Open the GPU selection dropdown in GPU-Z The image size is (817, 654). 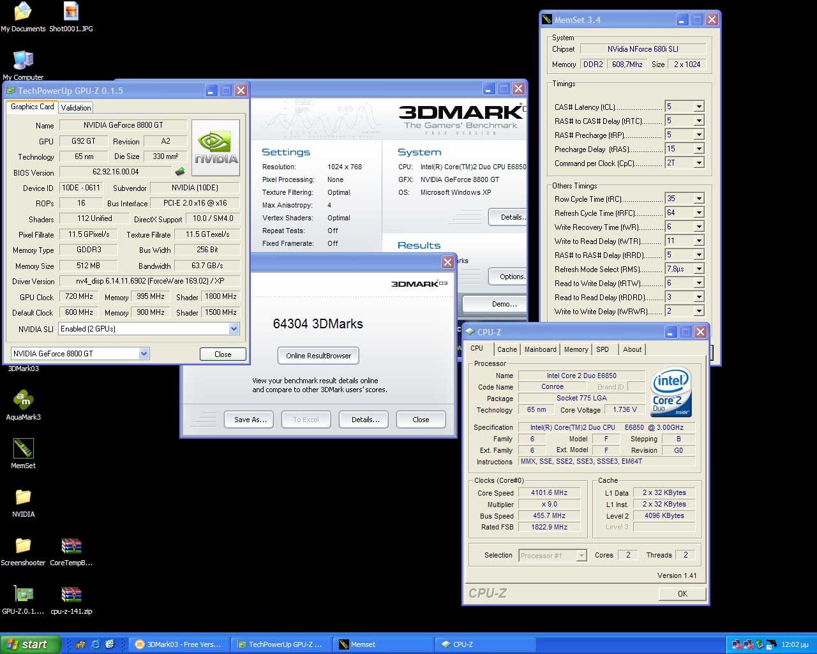(144, 353)
